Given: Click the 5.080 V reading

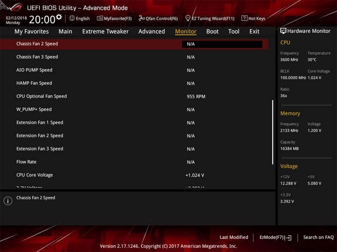Looking at the screenshot, I should [314, 183].
